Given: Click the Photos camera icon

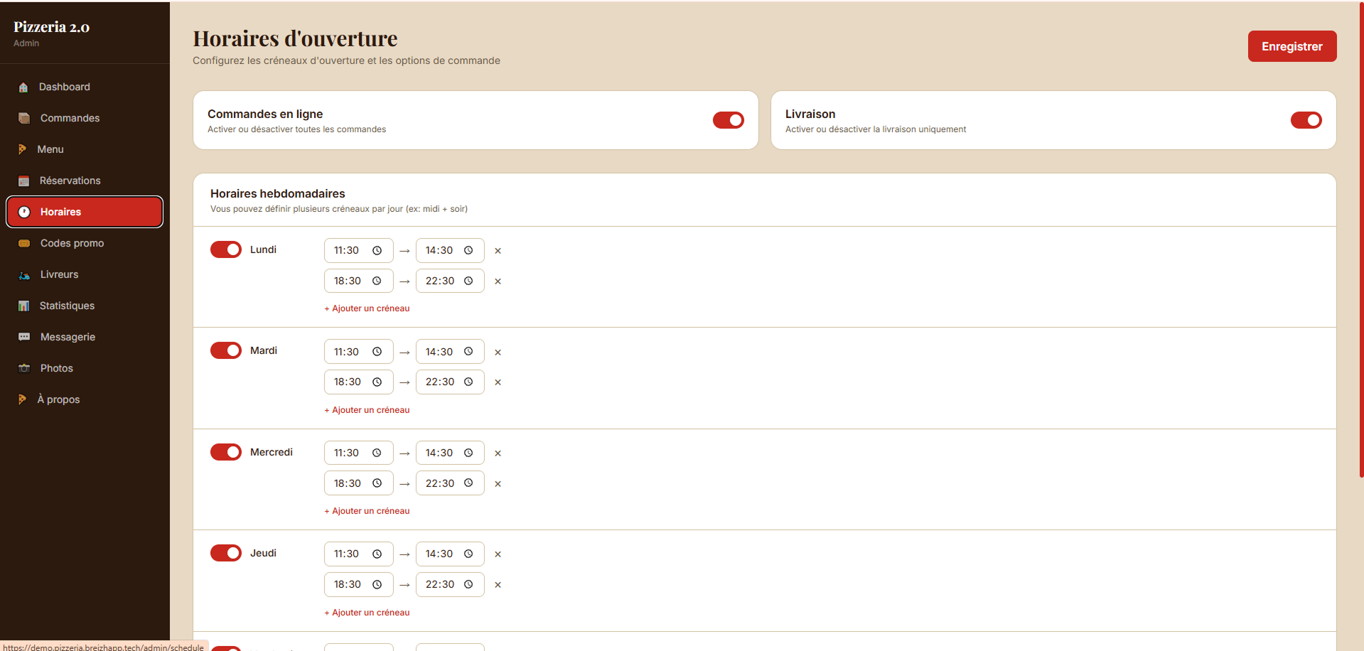Looking at the screenshot, I should point(24,368).
